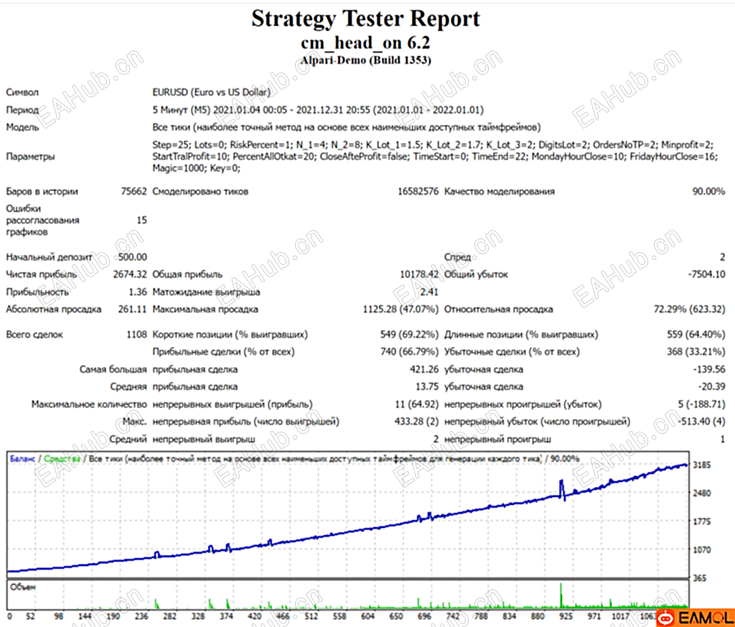The width and height of the screenshot is (735, 627).
Task: Click the gross profit value "10178.42"
Action: click(419, 274)
